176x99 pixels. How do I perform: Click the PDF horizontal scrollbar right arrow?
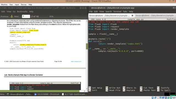84,91
